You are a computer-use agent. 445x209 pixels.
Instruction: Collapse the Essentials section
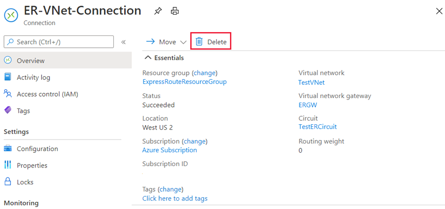coord(147,58)
